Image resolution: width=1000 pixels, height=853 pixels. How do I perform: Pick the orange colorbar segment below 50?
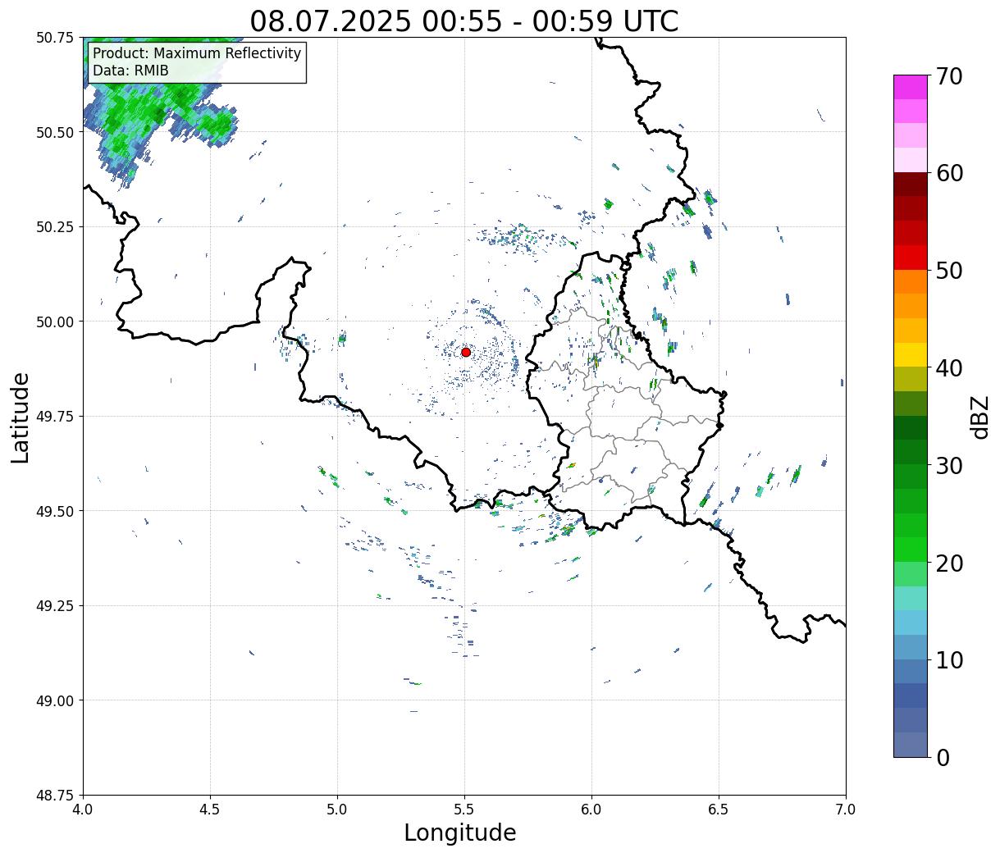pos(911,281)
